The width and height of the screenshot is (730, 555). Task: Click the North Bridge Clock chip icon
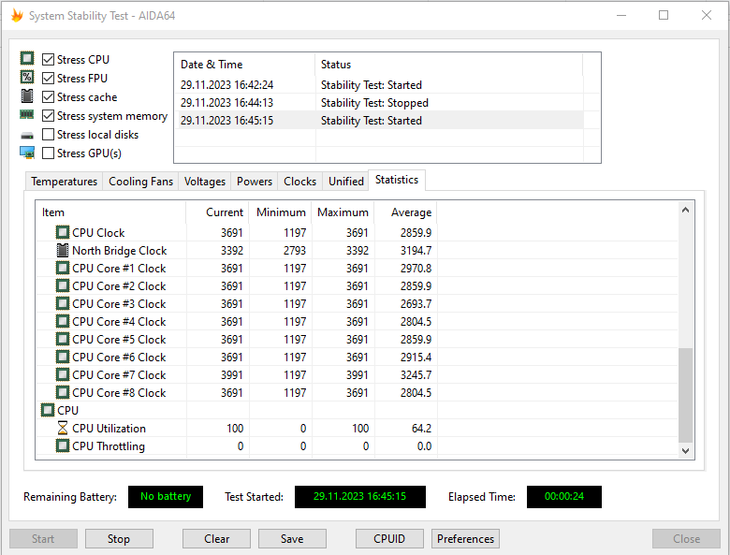pyautogui.click(x=63, y=250)
